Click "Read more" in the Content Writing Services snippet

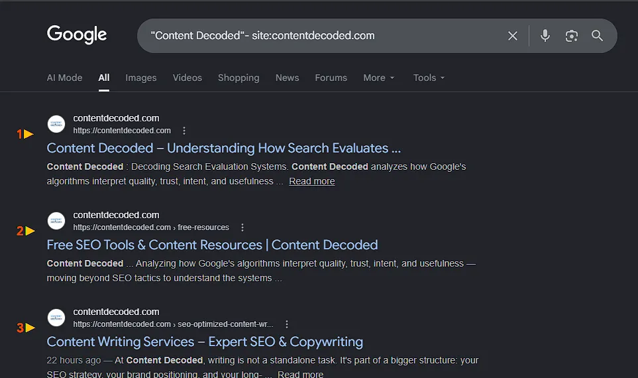(x=300, y=374)
